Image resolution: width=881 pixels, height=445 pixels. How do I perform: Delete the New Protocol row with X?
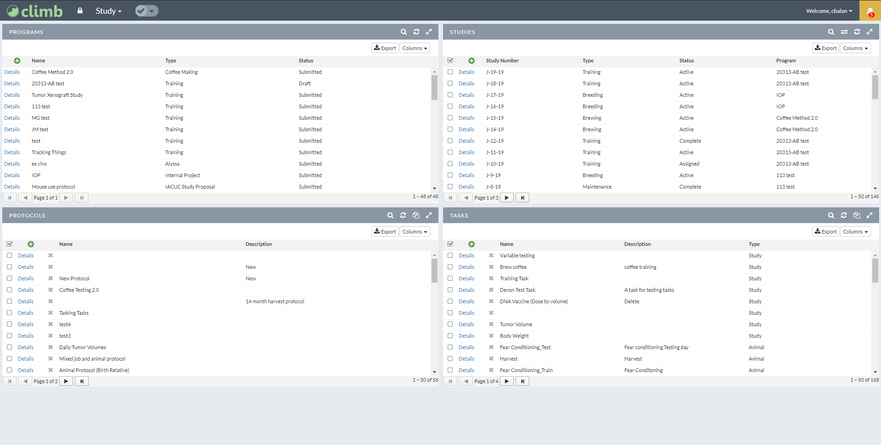click(x=51, y=278)
